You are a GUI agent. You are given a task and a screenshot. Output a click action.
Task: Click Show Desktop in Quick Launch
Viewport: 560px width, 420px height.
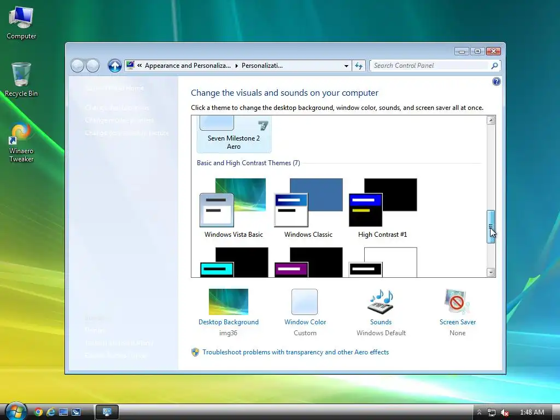63,412
